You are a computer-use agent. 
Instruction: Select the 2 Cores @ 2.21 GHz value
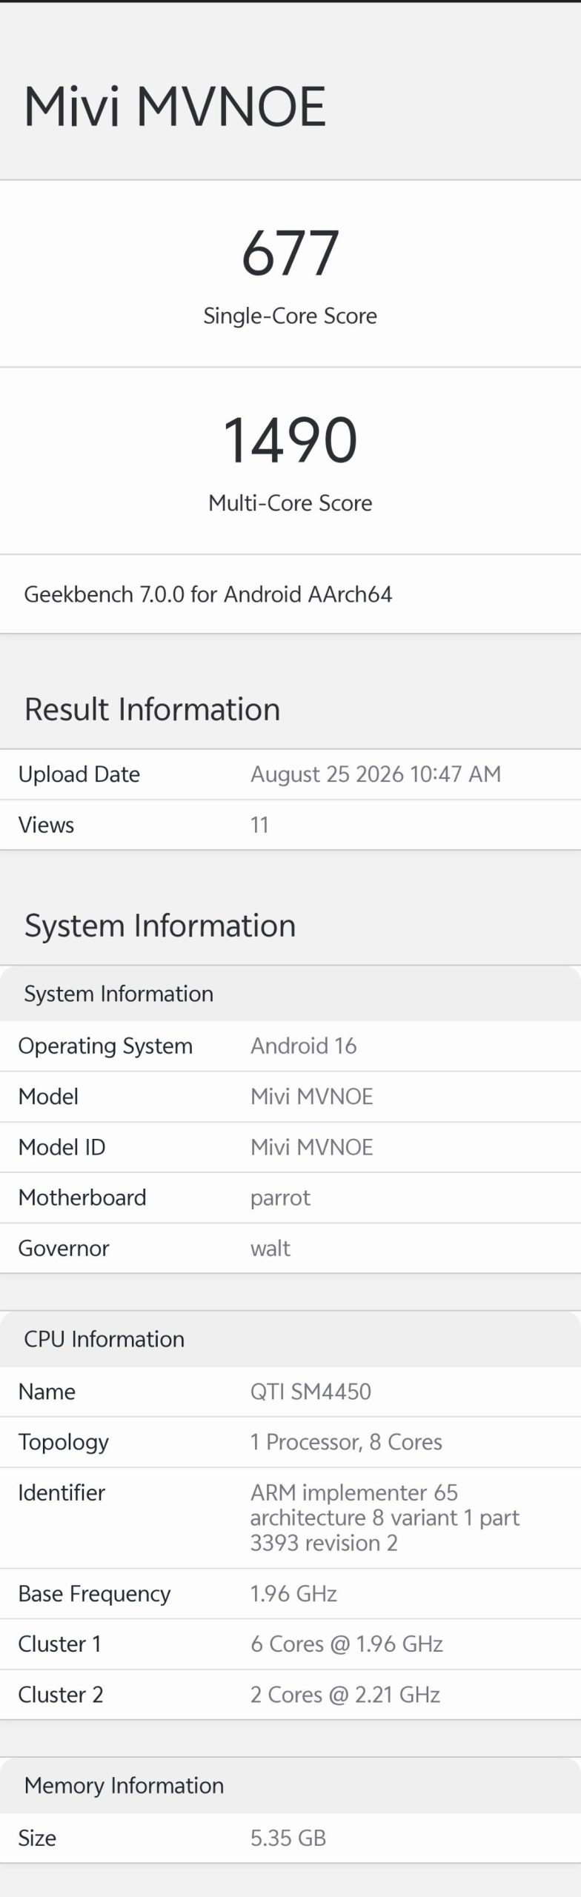345,1695
